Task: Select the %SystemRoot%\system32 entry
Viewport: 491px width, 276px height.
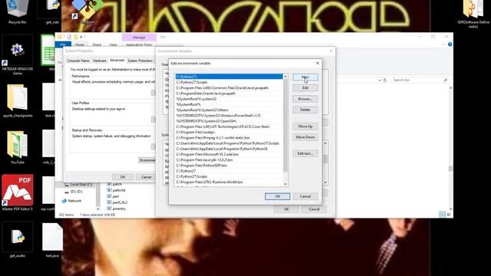Action: pyautogui.click(x=229, y=99)
